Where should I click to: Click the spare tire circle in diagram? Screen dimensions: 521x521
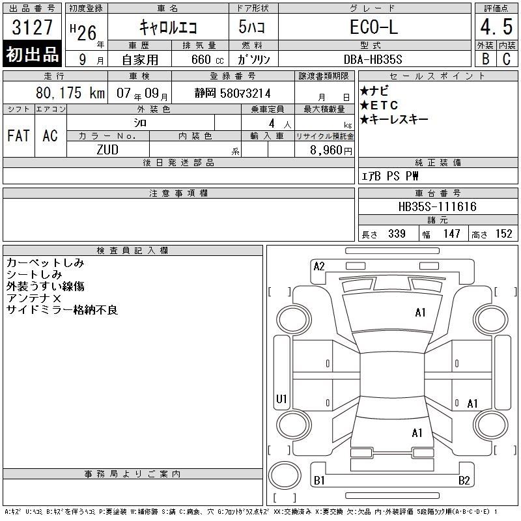click(285, 475)
